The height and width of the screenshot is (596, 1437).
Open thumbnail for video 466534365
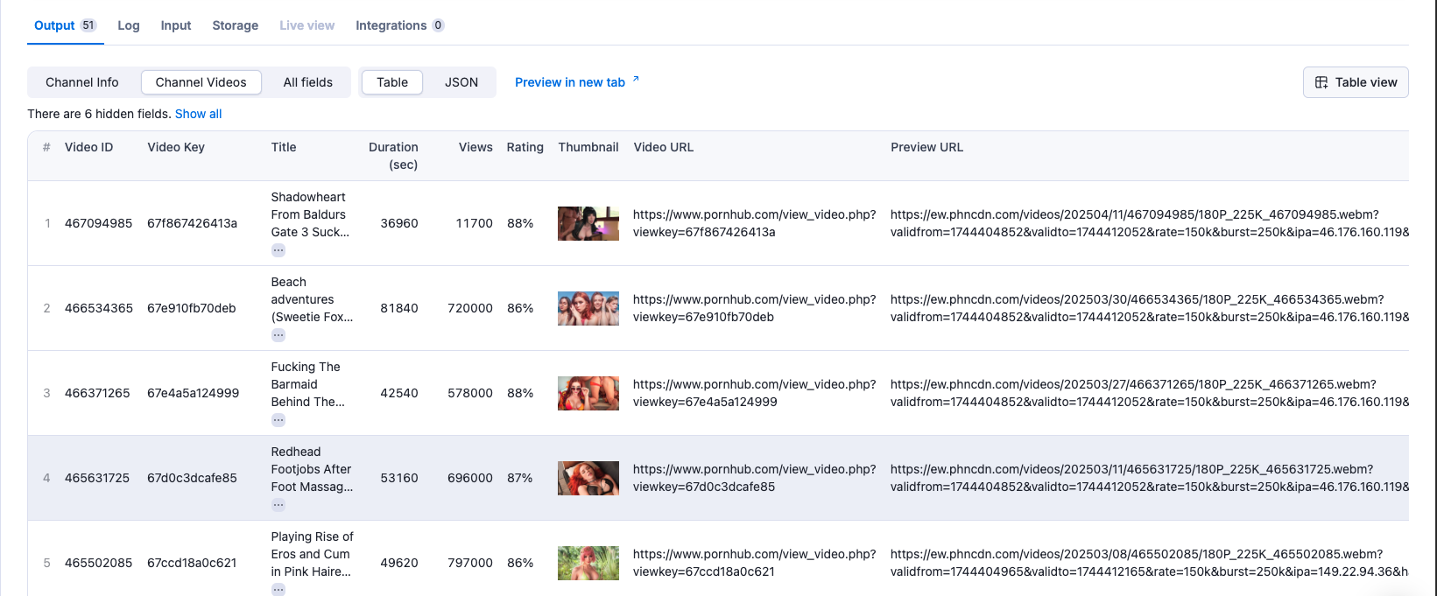588,308
